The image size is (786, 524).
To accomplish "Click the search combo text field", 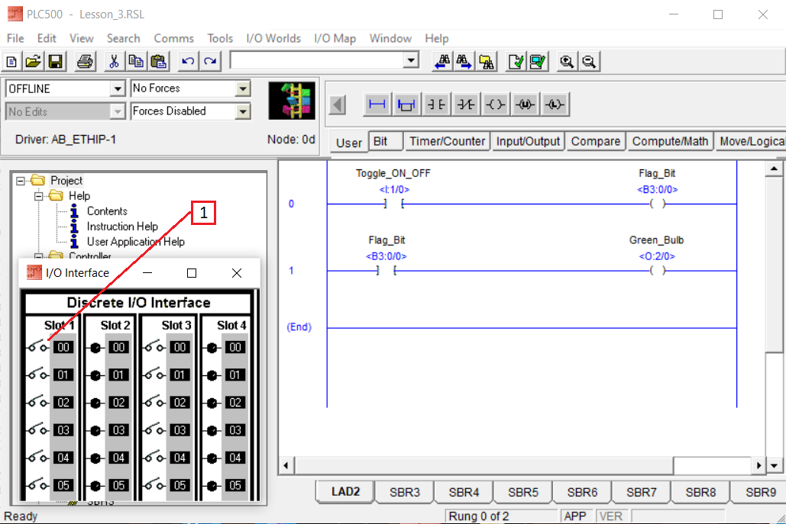I will (x=317, y=60).
